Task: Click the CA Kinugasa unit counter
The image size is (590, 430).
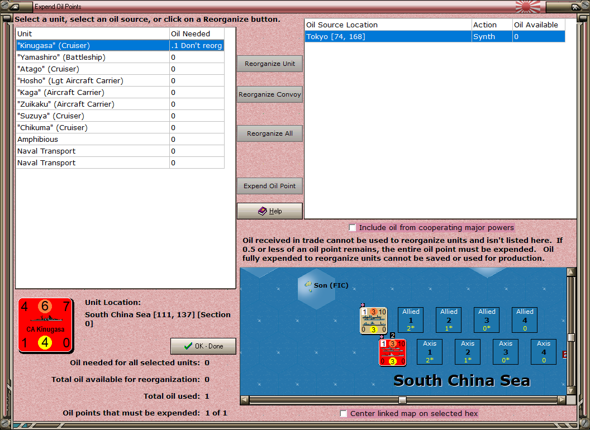Action: point(45,326)
